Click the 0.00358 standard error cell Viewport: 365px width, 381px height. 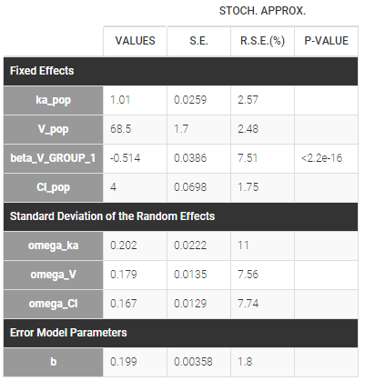pyautogui.click(x=198, y=362)
